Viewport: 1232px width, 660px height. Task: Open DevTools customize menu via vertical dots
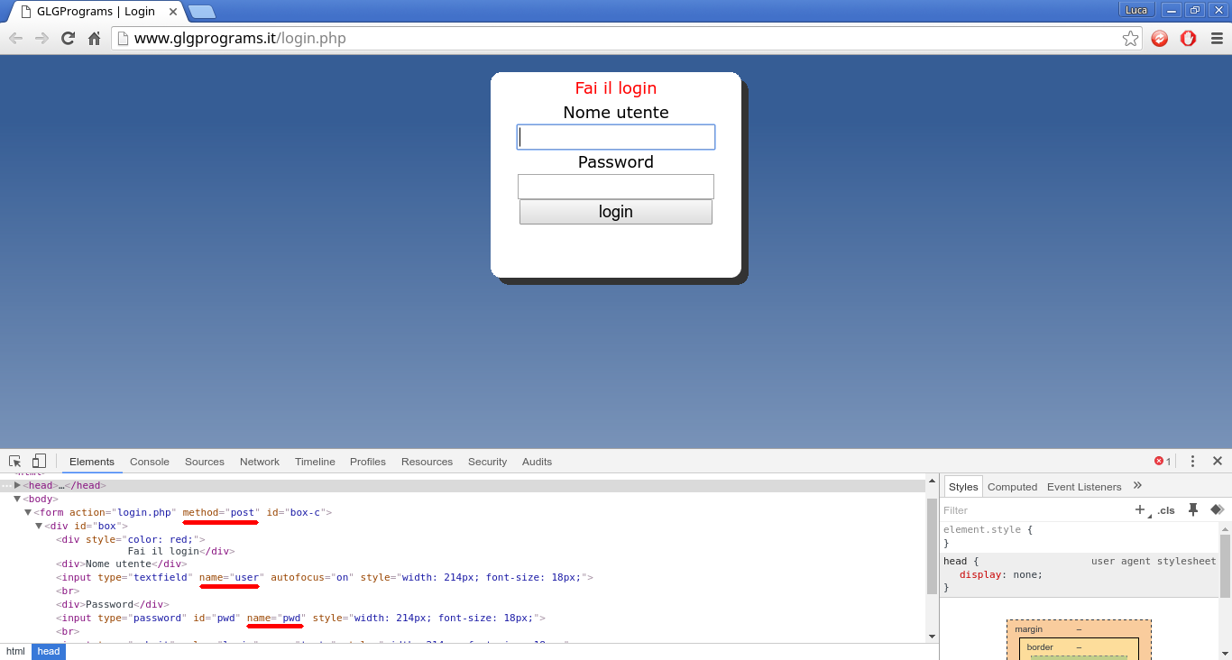[1192, 461]
